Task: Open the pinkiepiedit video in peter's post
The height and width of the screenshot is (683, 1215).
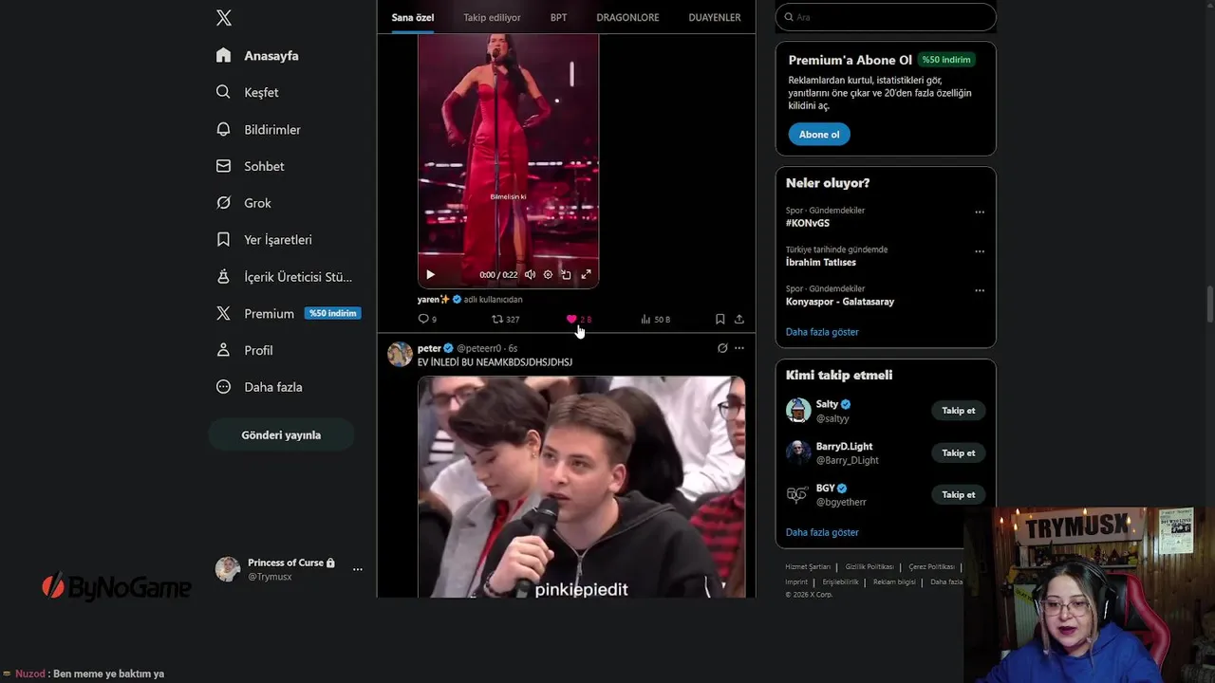Action: [x=581, y=487]
